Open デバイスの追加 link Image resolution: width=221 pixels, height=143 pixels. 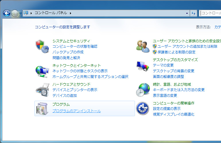tap(65, 95)
